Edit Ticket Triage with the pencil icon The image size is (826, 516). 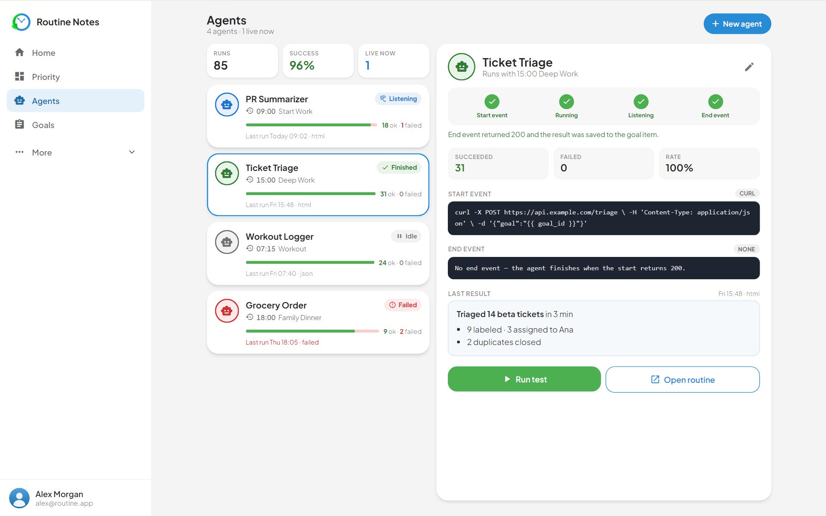(x=749, y=67)
